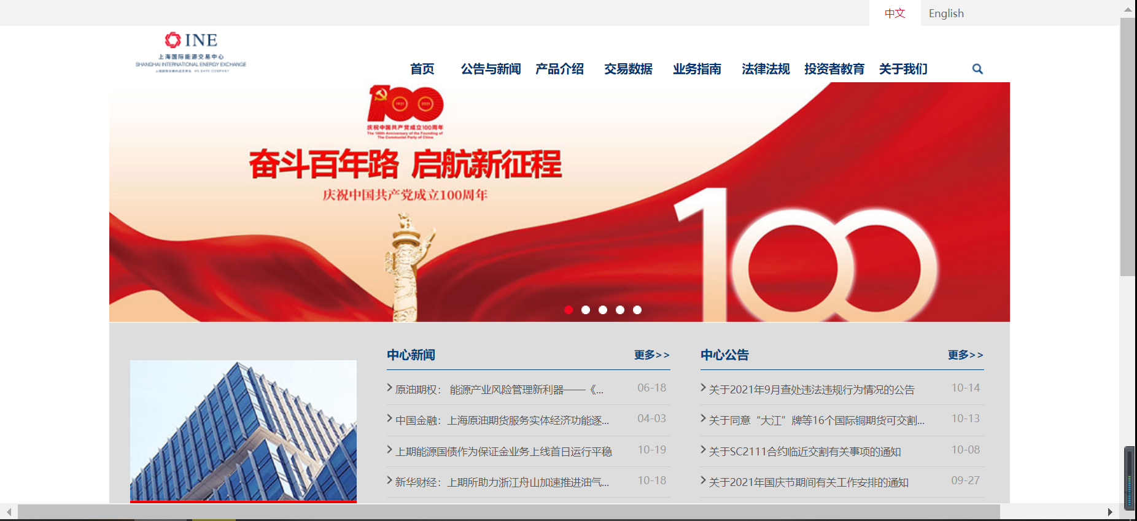This screenshot has height=521, width=1137.
Task: Select the third carousel dot
Action: point(603,310)
